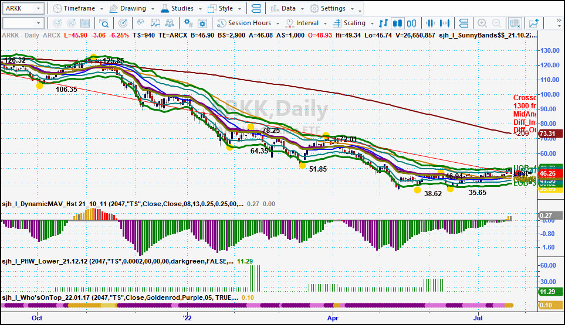Click the data tip labels icon beside Style
Viewport: 565px width, 325px height.
click(256, 8)
